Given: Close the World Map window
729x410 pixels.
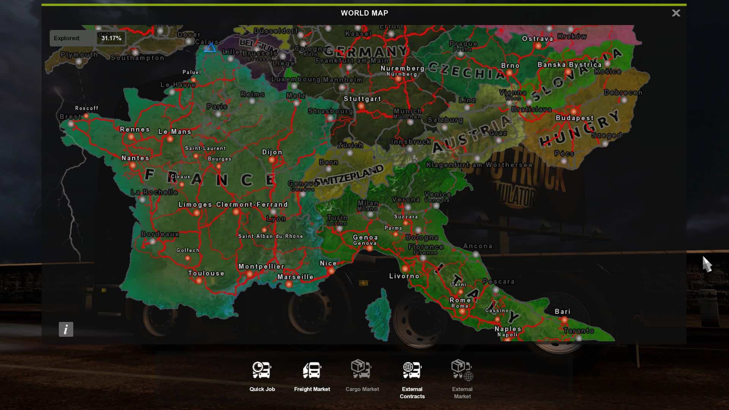Looking at the screenshot, I should point(676,13).
